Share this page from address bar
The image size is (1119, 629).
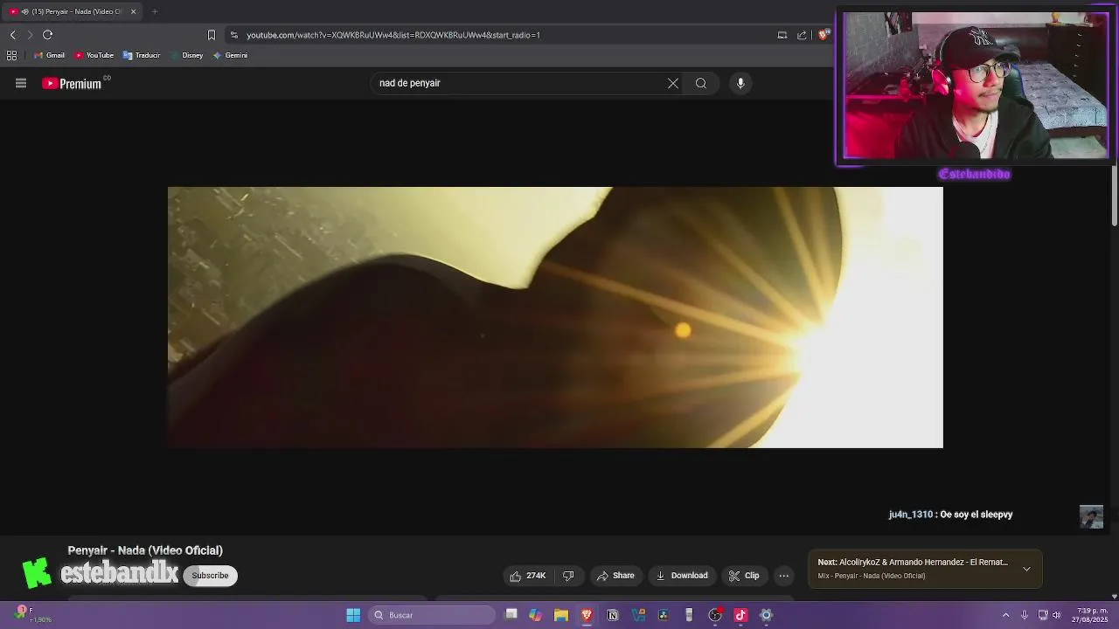tap(802, 35)
